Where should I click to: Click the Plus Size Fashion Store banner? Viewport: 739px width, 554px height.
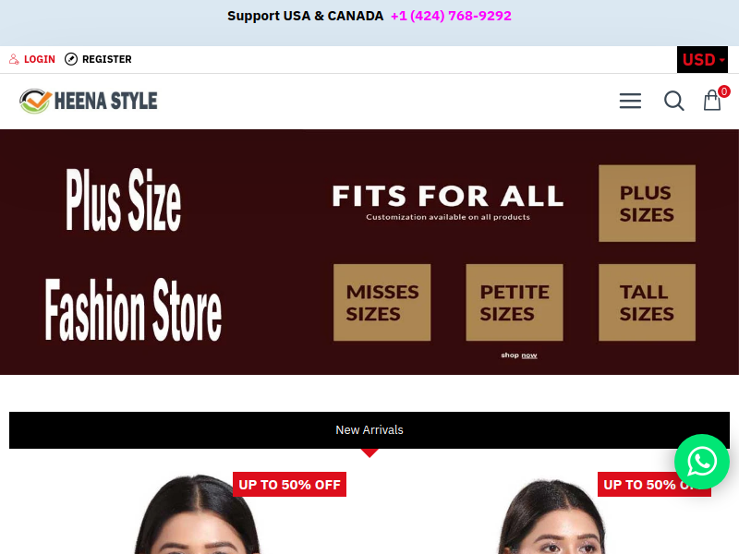pyautogui.click(x=369, y=252)
